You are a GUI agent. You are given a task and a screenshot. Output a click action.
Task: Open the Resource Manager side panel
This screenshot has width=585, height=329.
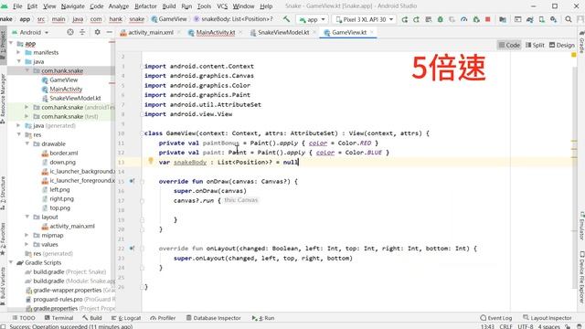pos(3,99)
